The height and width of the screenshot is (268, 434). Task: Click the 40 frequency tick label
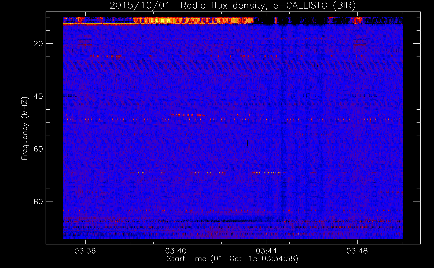pos(38,96)
